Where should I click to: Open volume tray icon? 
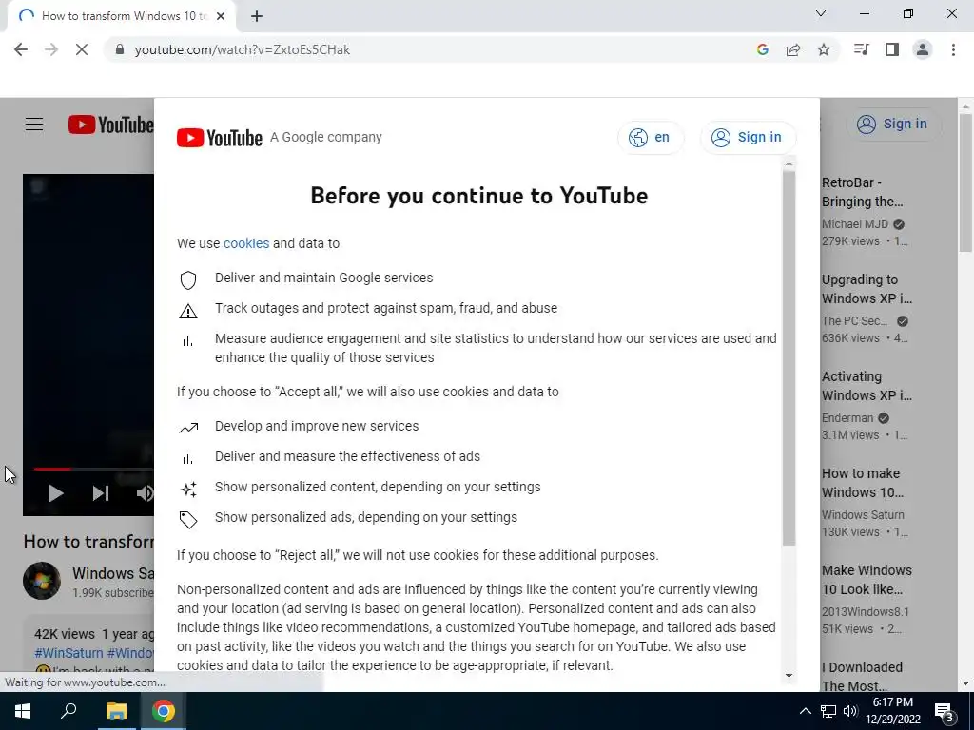(x=850, y=711)
